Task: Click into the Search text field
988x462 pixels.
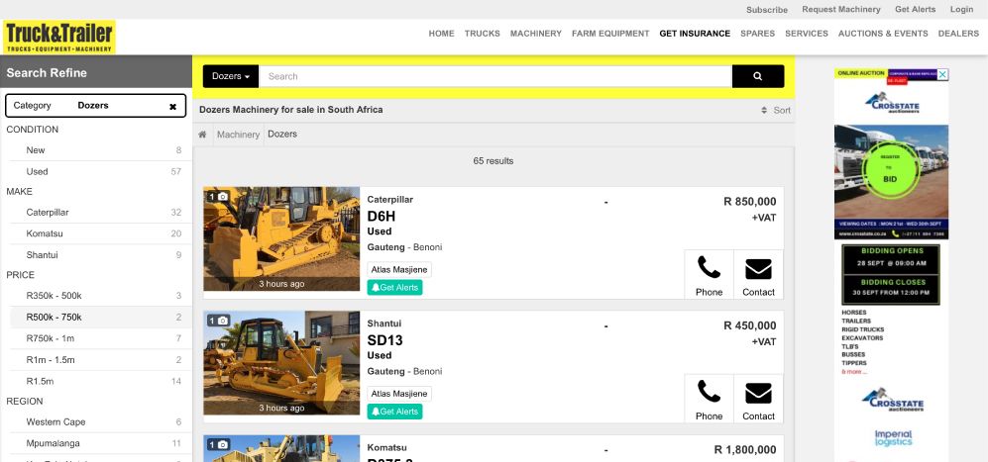Action: (x=495, y=76)
